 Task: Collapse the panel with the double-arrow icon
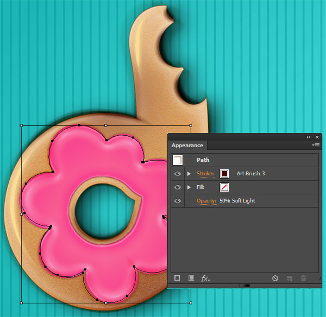309,137
